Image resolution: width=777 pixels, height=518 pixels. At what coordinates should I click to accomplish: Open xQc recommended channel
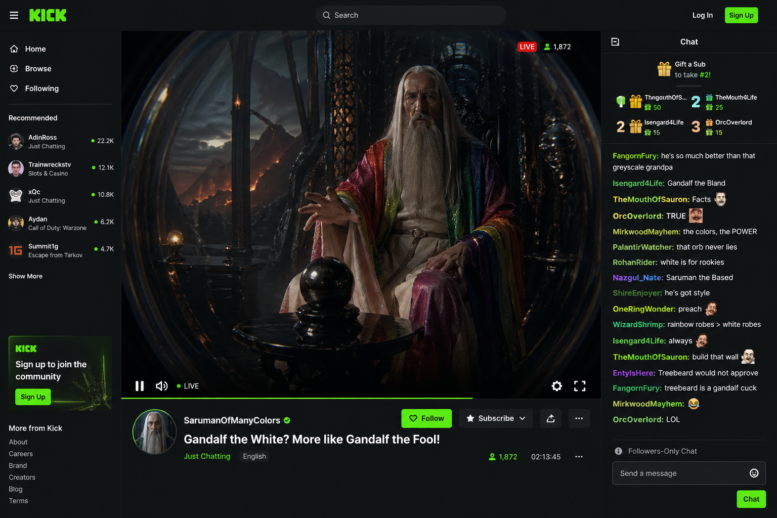coord(61,196)
